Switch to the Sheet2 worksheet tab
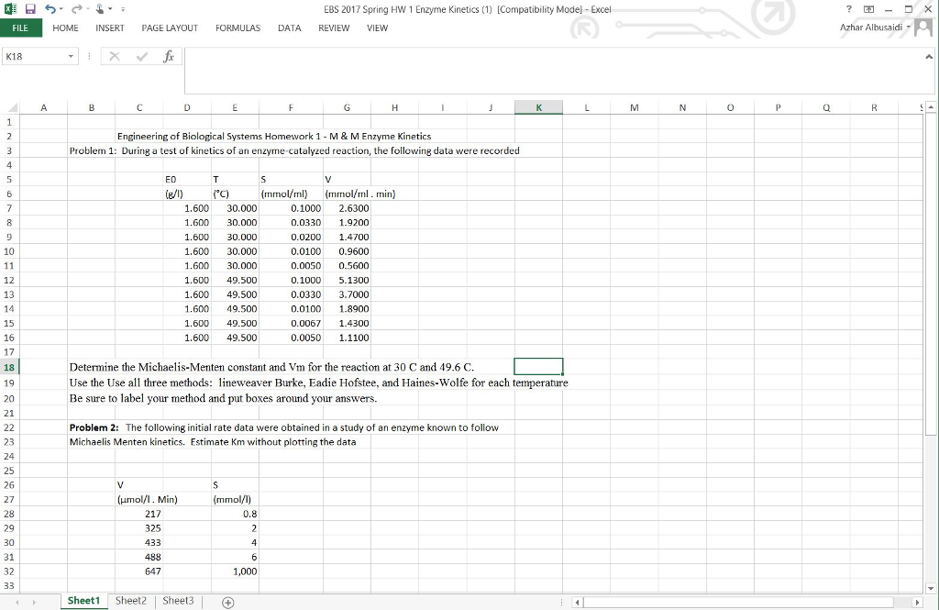 point(130,601)
